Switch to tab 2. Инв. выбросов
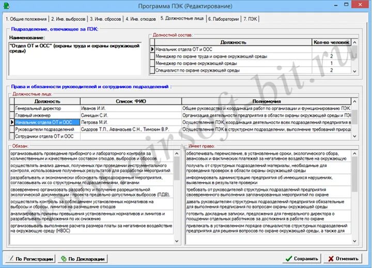Image resolution: width=372 pixels, height=268 pixels. (x=68, y=19)
